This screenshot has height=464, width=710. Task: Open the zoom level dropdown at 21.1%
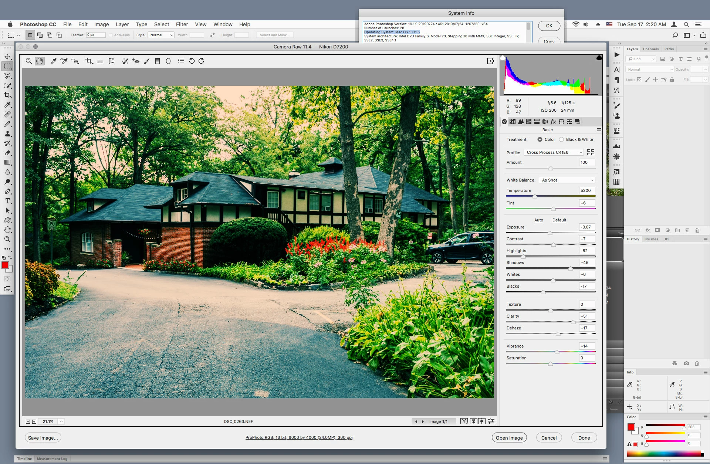point(61,421)
